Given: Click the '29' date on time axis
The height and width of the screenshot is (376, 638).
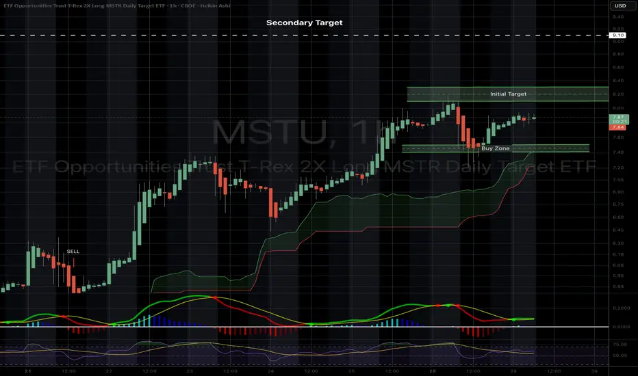Looking at the screenshot, I should pos(513,371).
